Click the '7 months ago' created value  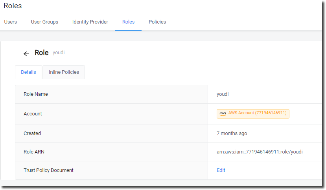pyautogui.click(x=232, y=133)
